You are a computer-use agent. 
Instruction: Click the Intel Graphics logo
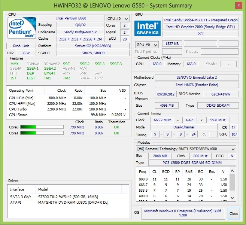[147, 28]
